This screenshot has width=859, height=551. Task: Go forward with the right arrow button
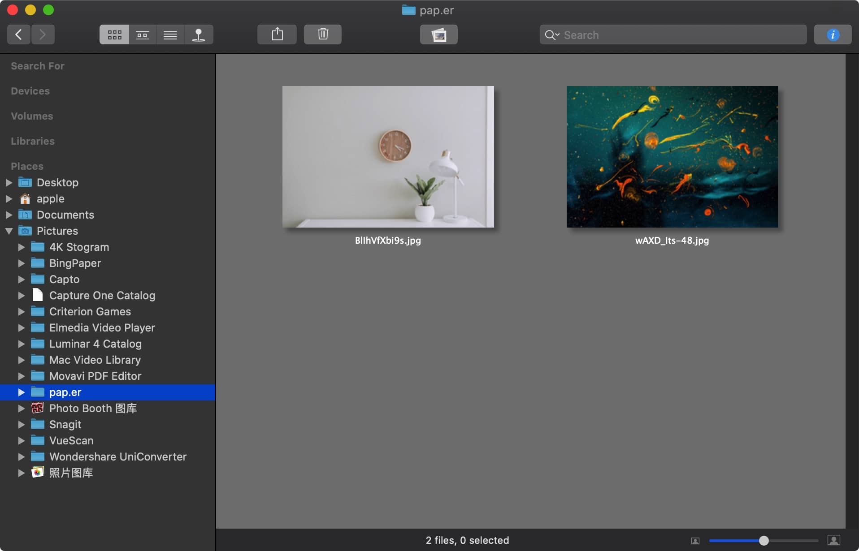point(43,34)
